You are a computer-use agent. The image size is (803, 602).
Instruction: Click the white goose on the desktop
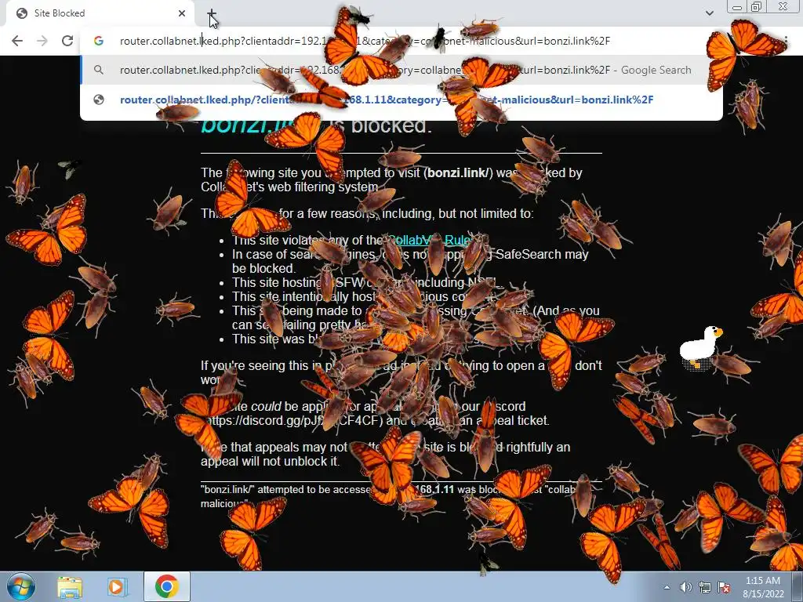(x=700, y=348)
